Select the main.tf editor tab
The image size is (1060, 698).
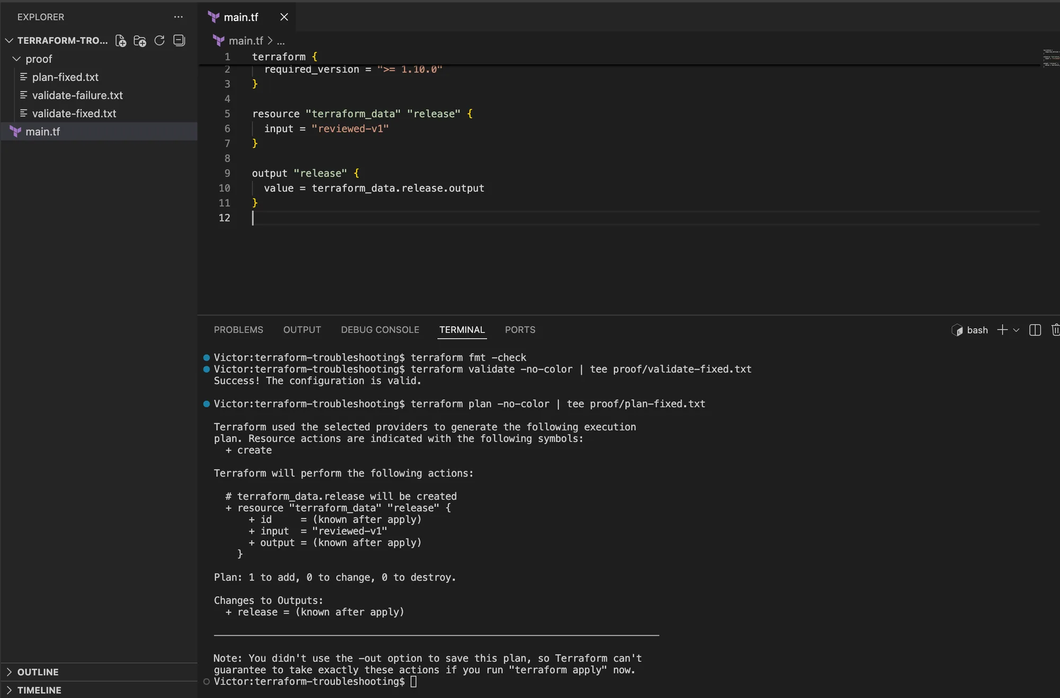246,17
